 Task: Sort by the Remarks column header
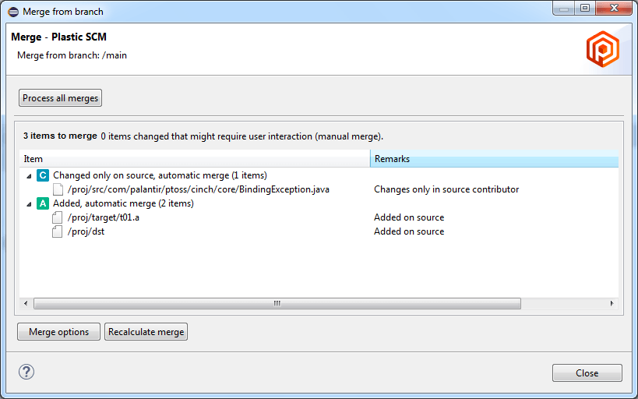click(495, 159)
